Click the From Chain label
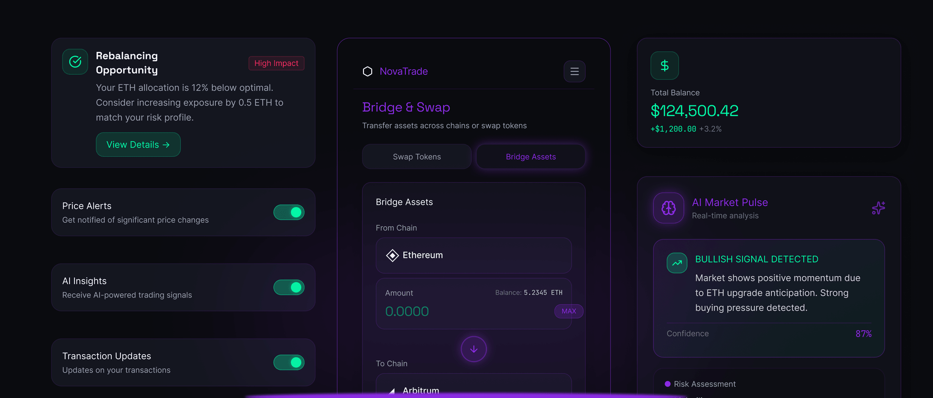The image size is (933, 398). pos(396,228)
